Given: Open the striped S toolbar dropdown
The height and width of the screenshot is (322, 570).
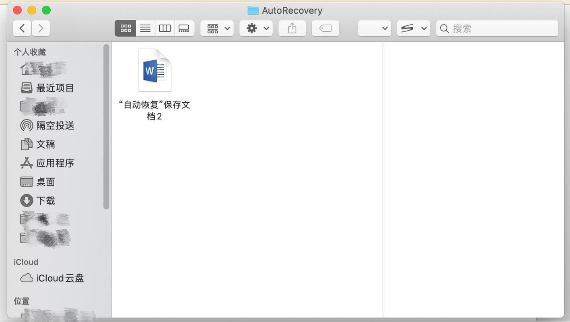Looking at the screenshot, I should tap(414, 28).
